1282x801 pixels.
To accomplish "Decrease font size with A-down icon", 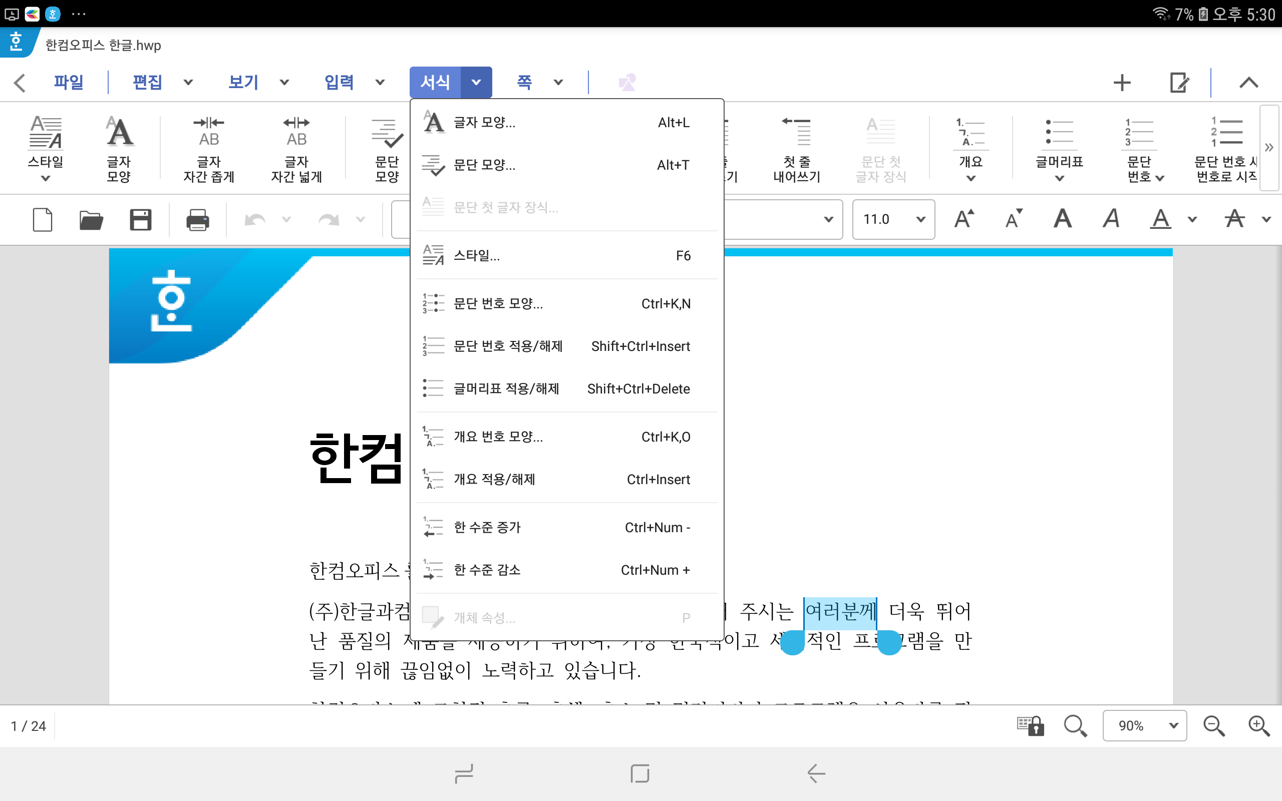I will tap(1014, 219).
